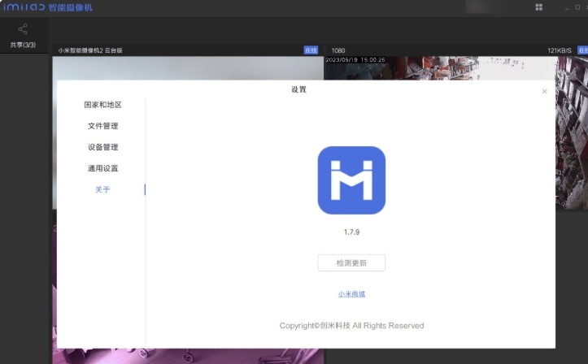Select 国家和地区 settings tab
Screen dimensions: 588x364
tap(102, 105)
